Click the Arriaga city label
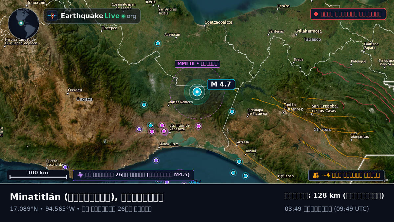The image size is (394, 222). pyautogui.click(x=243, y=142)
